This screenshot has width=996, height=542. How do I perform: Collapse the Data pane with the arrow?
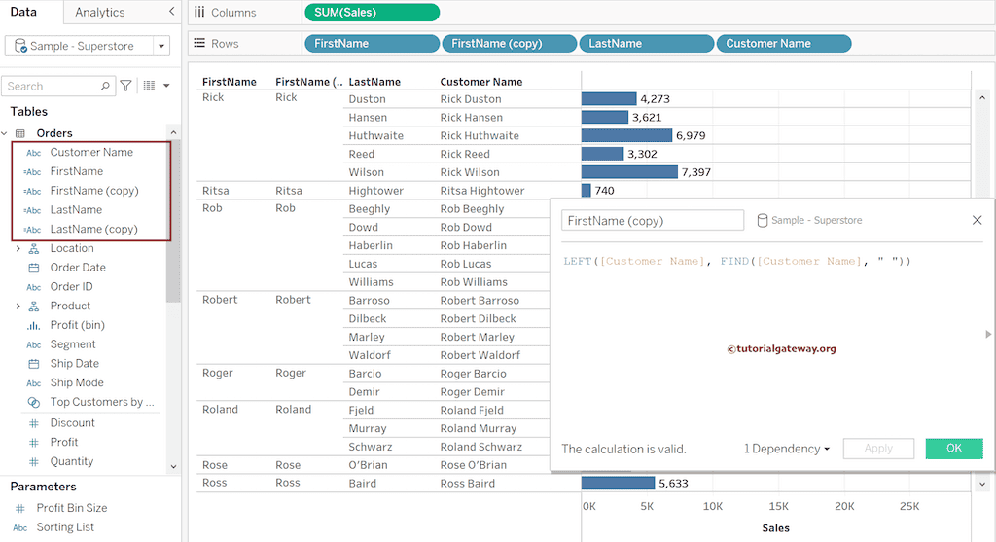[172, 12]
